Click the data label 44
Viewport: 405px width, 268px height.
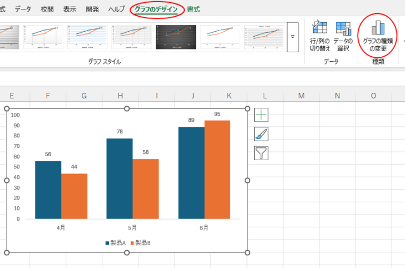tap(74, 167)
